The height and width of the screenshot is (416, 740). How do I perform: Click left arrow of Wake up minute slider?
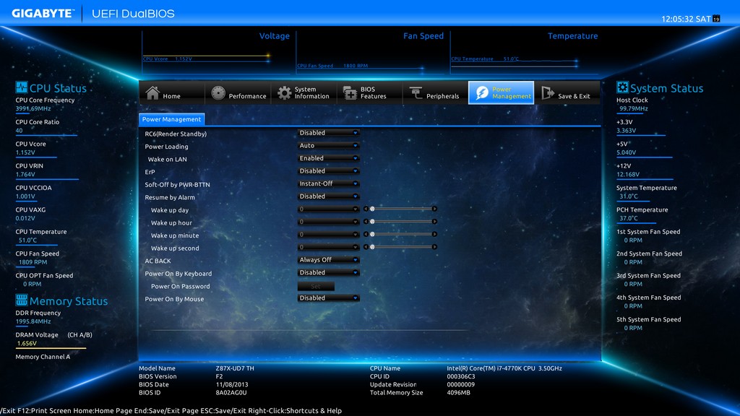[366, 234]
